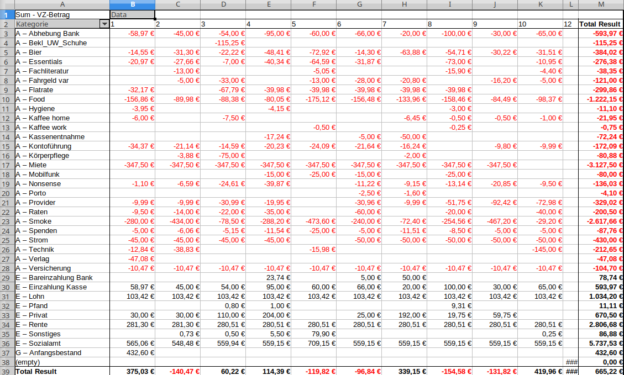The image size is (624, 375).
Task: Select column B header
Action: pyautogui.click(x=132, y=4)
